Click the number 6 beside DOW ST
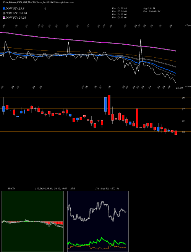This screenshot has height=252, width=191. 45,8
